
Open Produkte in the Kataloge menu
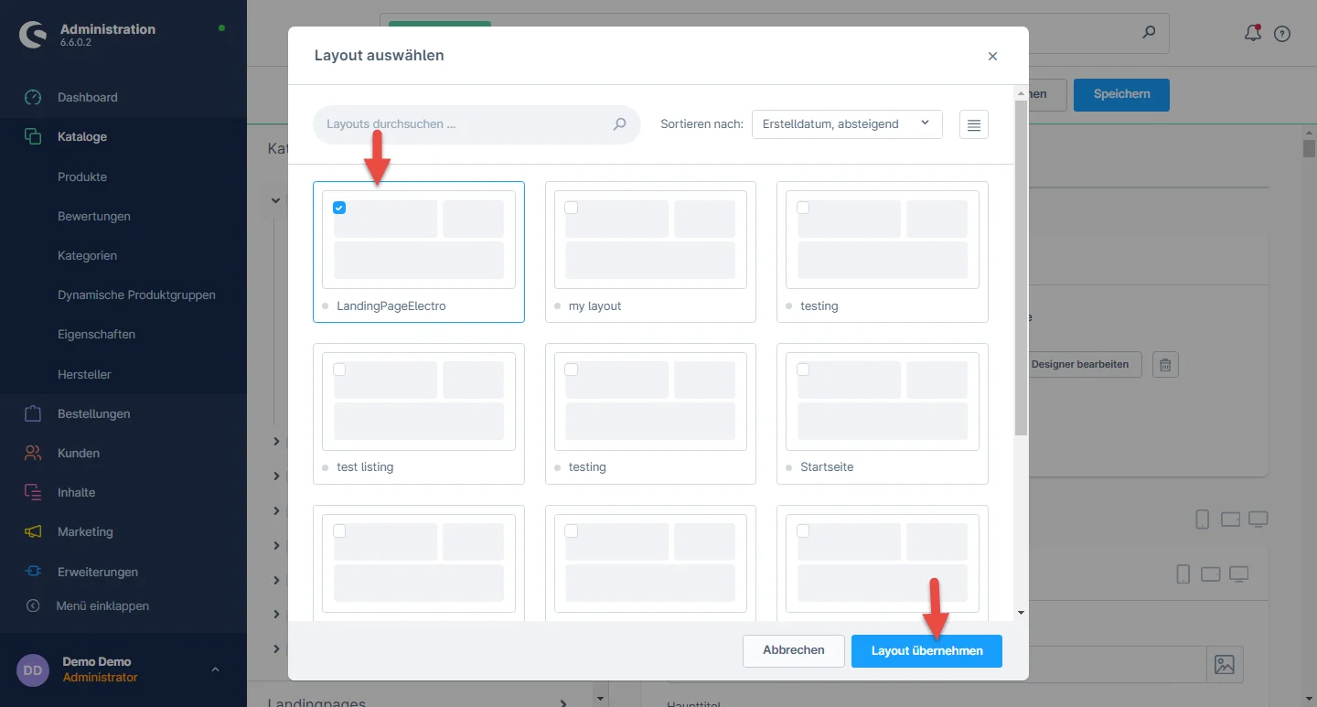click(x=82, y=177)
